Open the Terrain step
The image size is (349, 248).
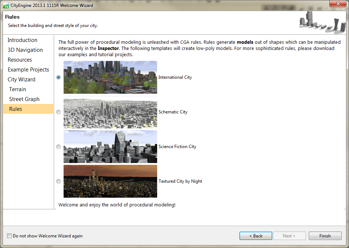pos(18,89)
